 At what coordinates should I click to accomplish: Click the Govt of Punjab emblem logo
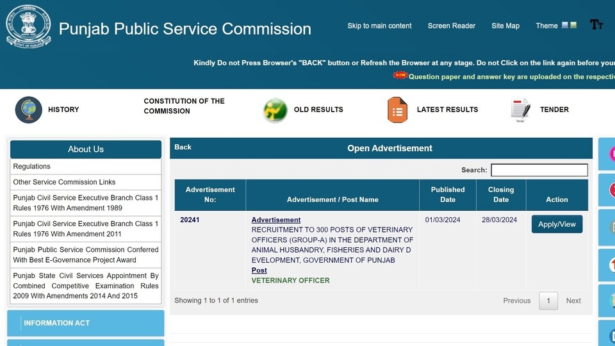click(x=28, y=27)
